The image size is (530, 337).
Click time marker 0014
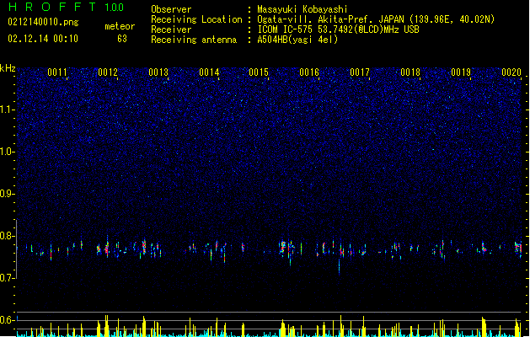(209, 72)
